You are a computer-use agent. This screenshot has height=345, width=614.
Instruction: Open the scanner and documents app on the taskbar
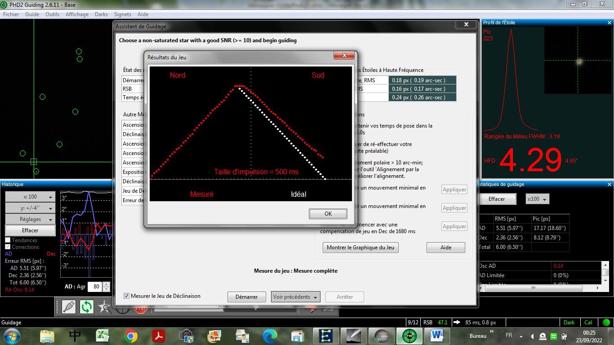(242, 336)
